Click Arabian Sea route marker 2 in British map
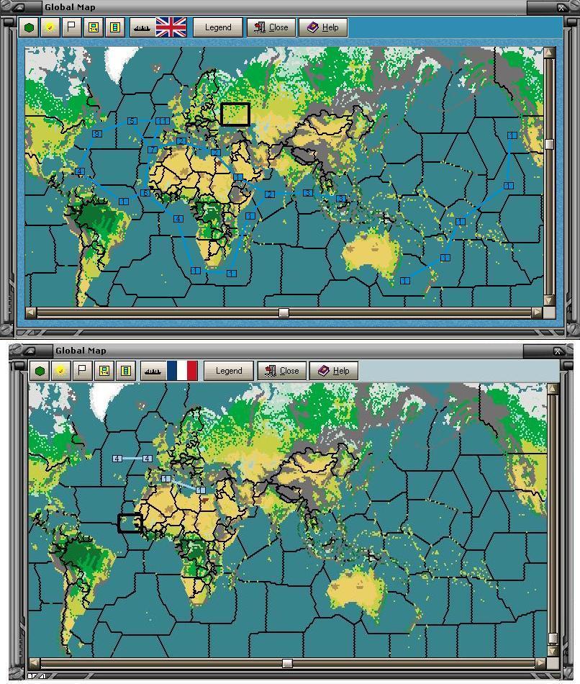The image size is (580, 684). 270,194
